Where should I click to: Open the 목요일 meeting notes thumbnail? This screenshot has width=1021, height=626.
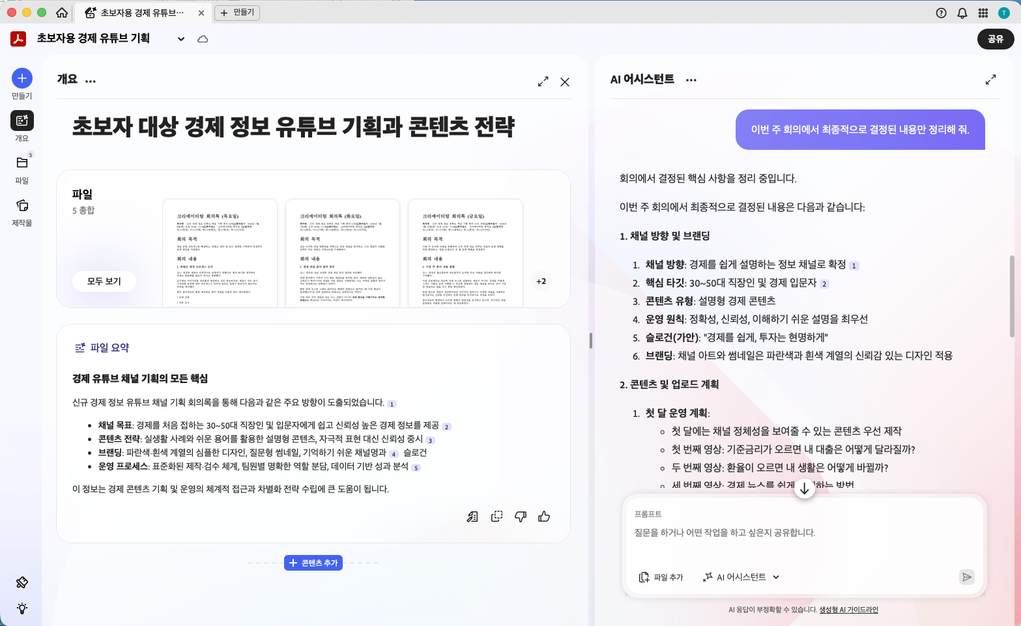(x=220, y=253)
